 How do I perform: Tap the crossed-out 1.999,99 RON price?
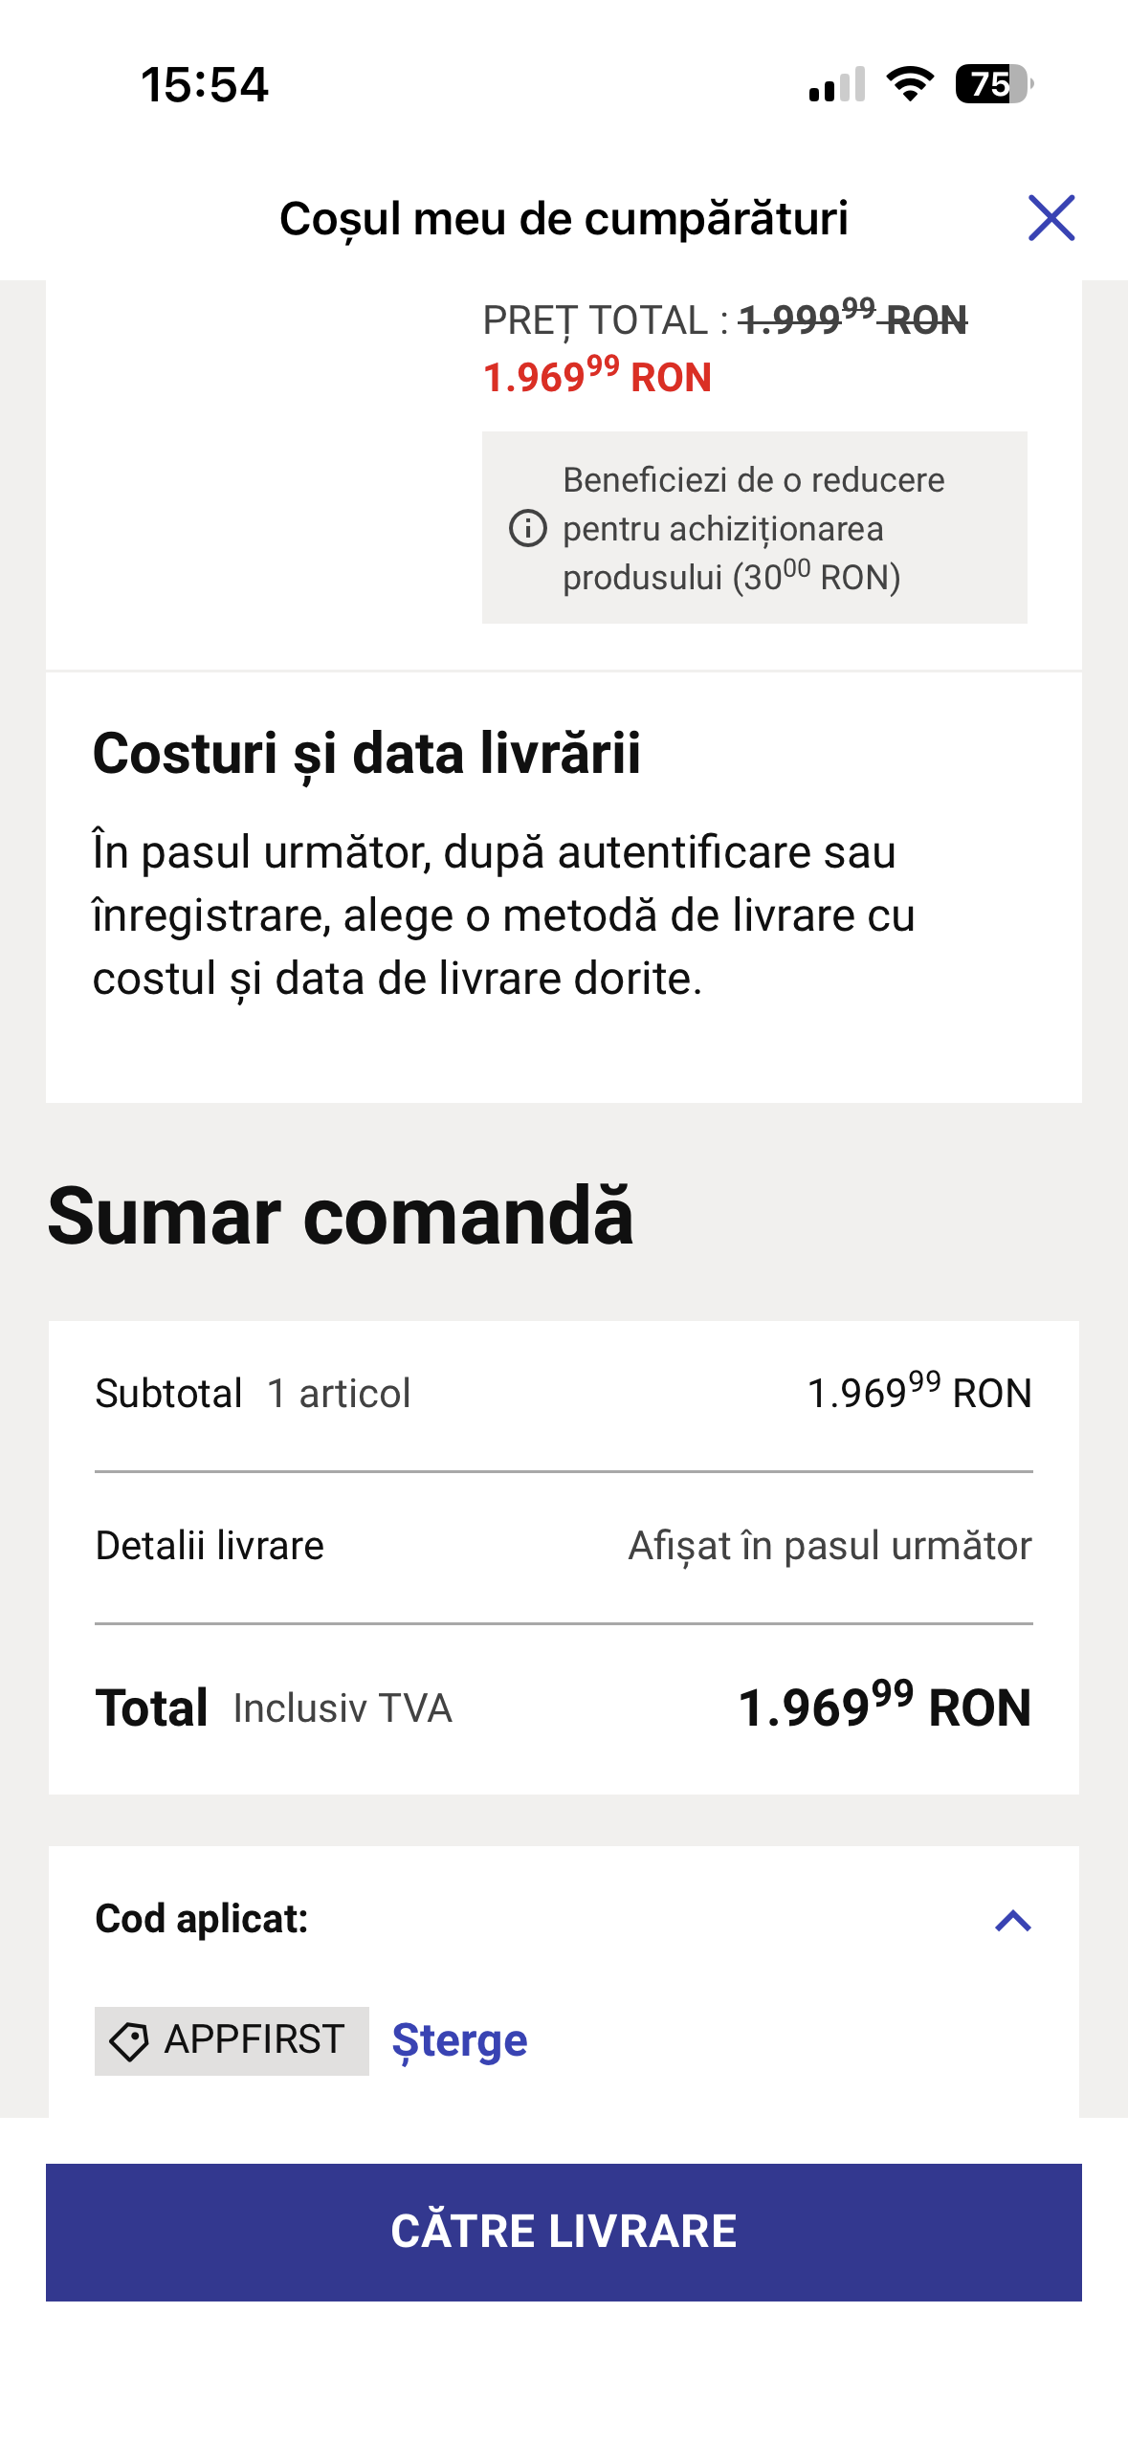pyautogui.click(x=852, y=319)
